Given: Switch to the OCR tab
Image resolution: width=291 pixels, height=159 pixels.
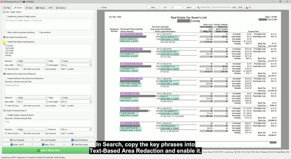Looking at the screenshot, I should pos(50,8).
